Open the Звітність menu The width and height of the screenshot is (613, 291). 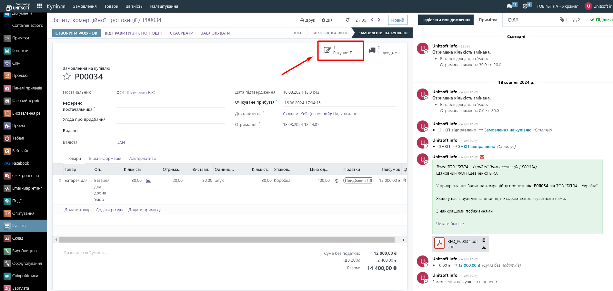pyautogui.click(x=134, y=6)
